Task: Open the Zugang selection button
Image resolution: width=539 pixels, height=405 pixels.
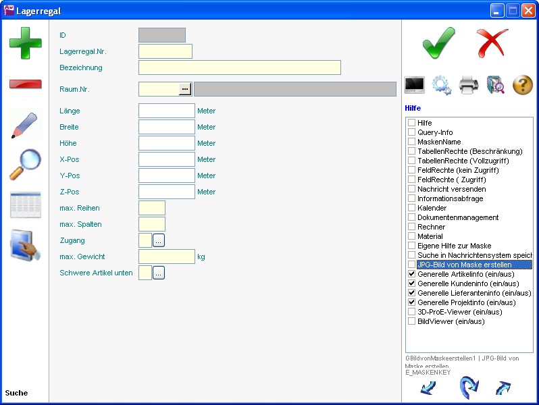Action: point(159,240)
